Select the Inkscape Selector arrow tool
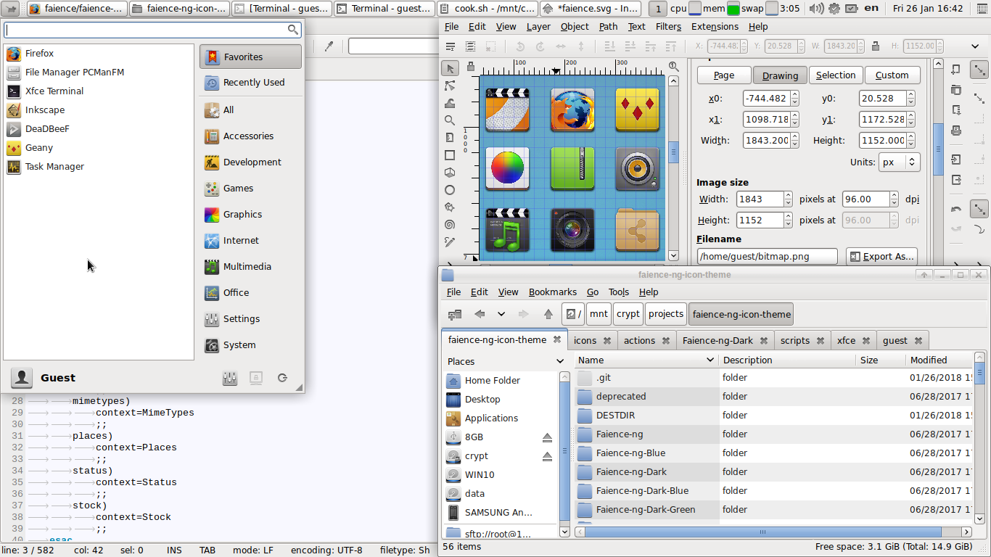The height and width of the screenshot is (557, 991). (x=450, y=68)
